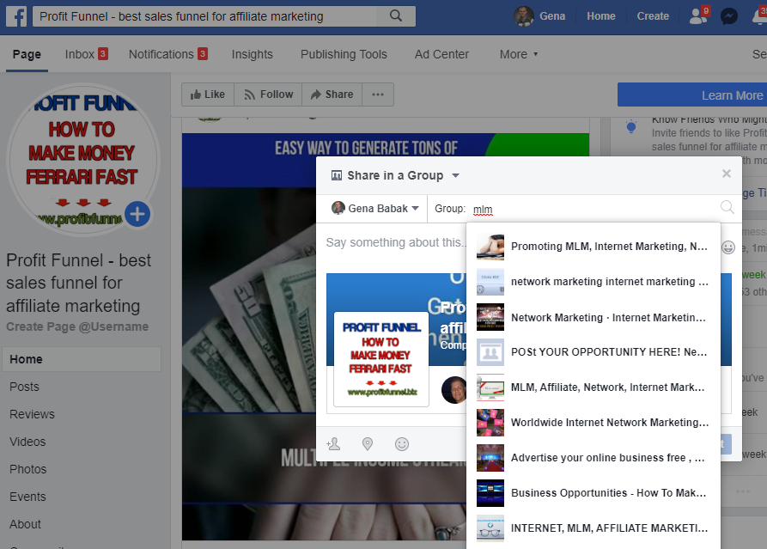Click thumbnail of Worldwide Internet Network Marketing group

(490, 423)
